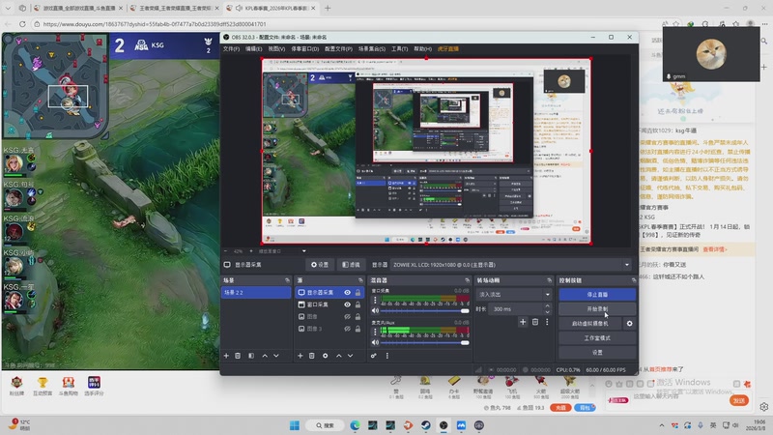Toggle visibility of the 窗口采集 source
Image resolution: width=773 pixels, height=435 pixels.
[x=347, y=304]
